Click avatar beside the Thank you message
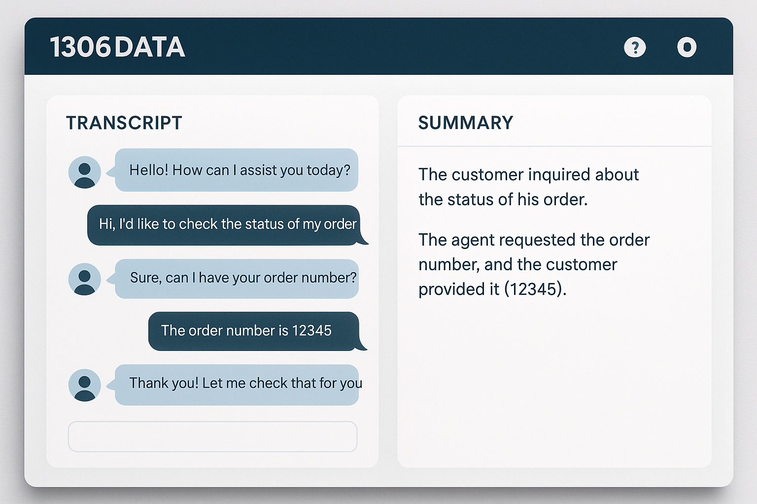The width and height of the screenshot is (757, 504). coord(84,385)
